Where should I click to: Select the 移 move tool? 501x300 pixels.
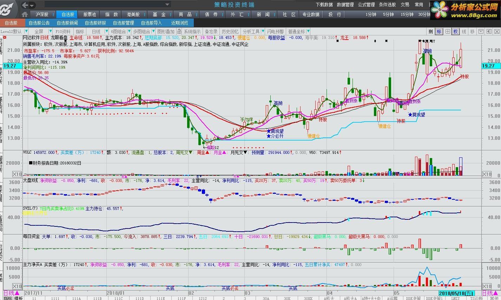[472, 32]
